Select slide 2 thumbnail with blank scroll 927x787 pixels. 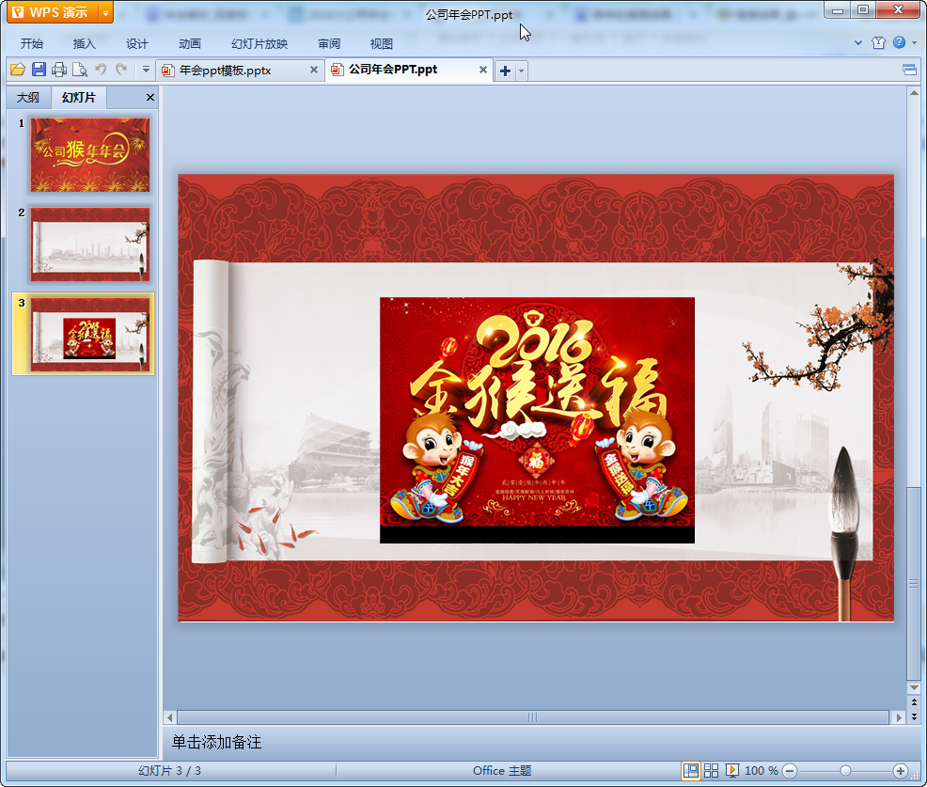point(90,244)
